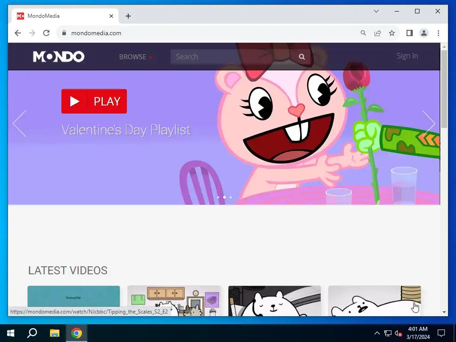Open the Chrome three-dot menu

click(438, 33)
